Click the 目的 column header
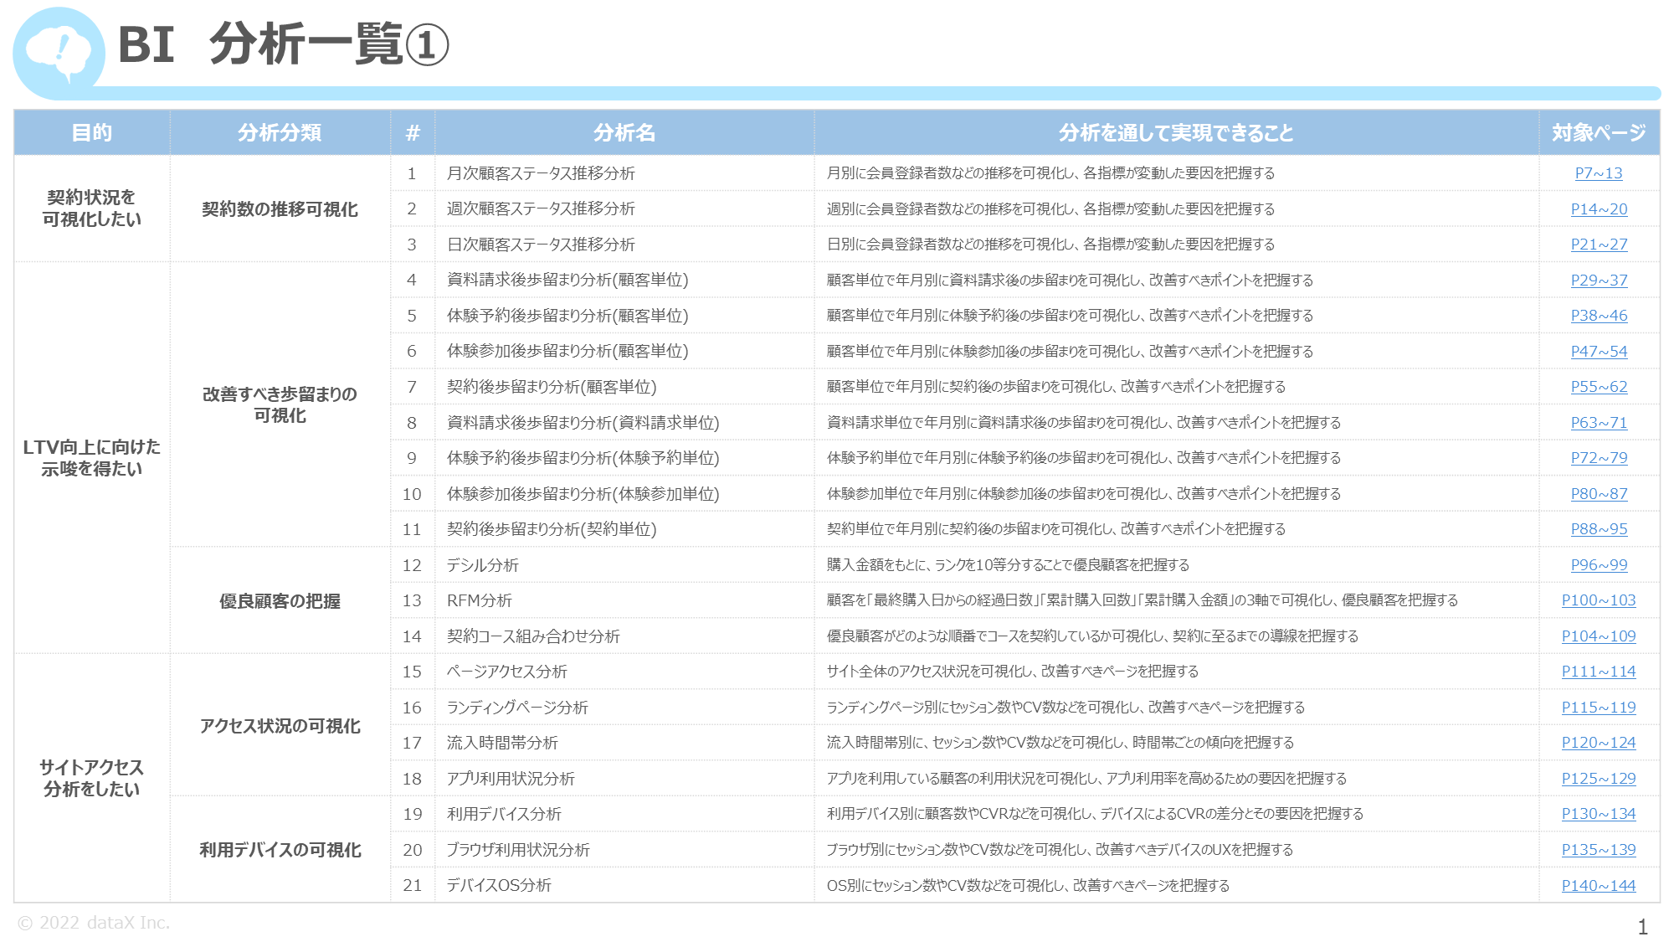This screenshot has height=942, width=1674. click(x=92, y=132)
